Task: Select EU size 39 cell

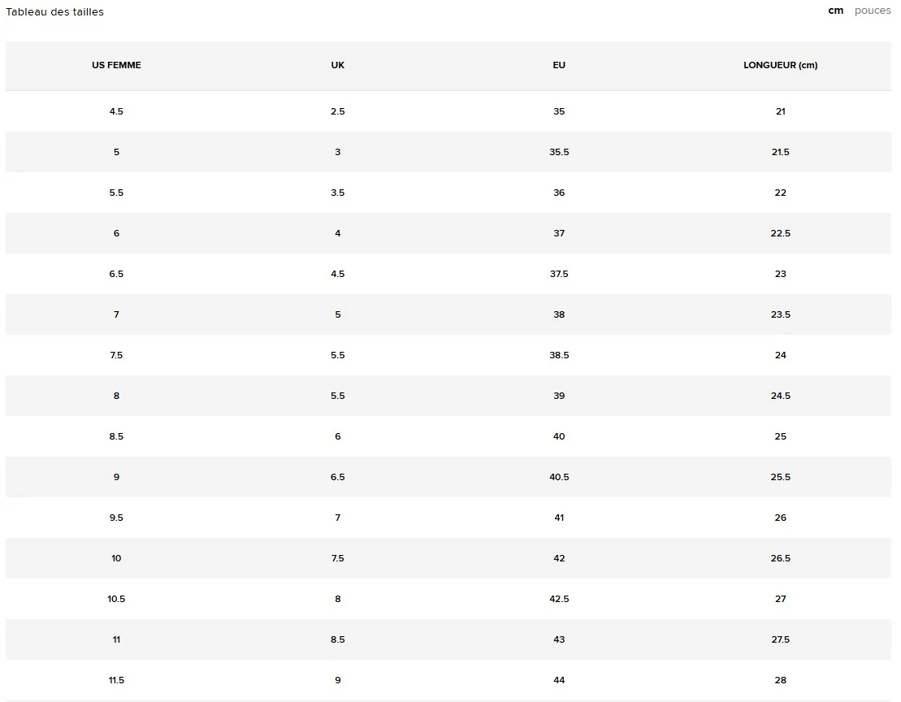Action: 559,396
